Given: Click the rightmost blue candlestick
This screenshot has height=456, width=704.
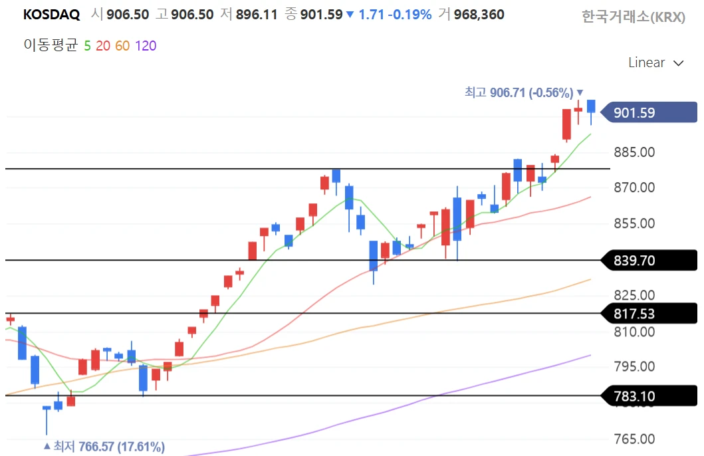Looking at the screenshot, I should coord(591,106).
